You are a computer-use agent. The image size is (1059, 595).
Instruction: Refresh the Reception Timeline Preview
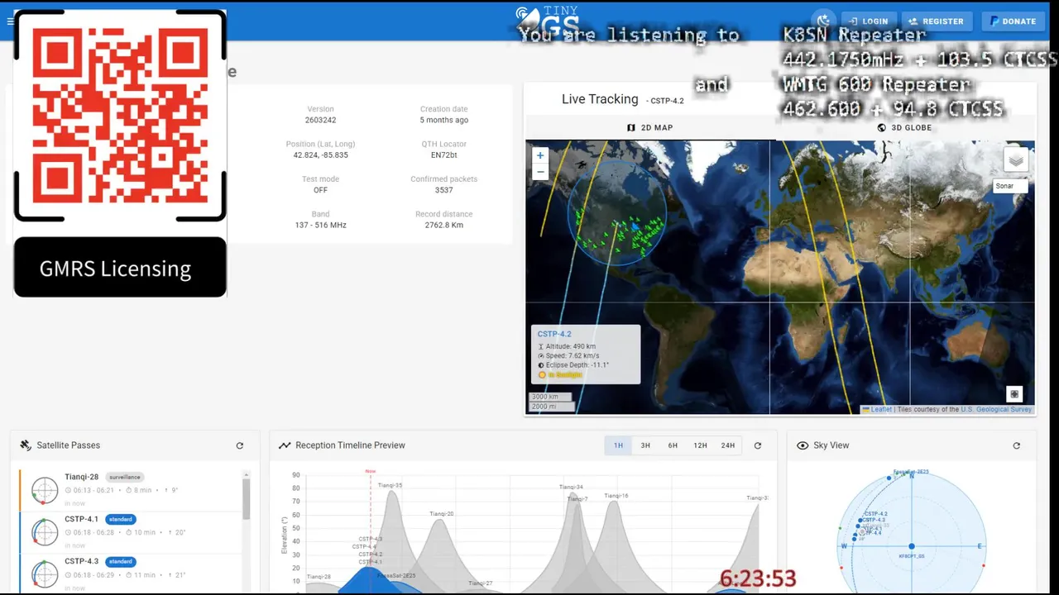pos(758,445)
